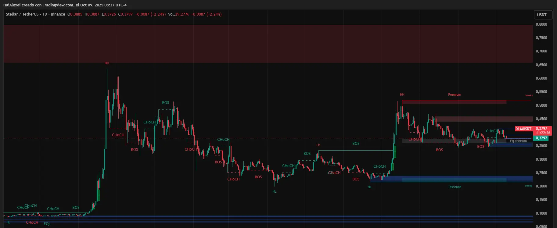The width and height of the screenshot is (557, 228).
Task: Click the 0,5000 price axis label
Action: [x=541, y=105]
